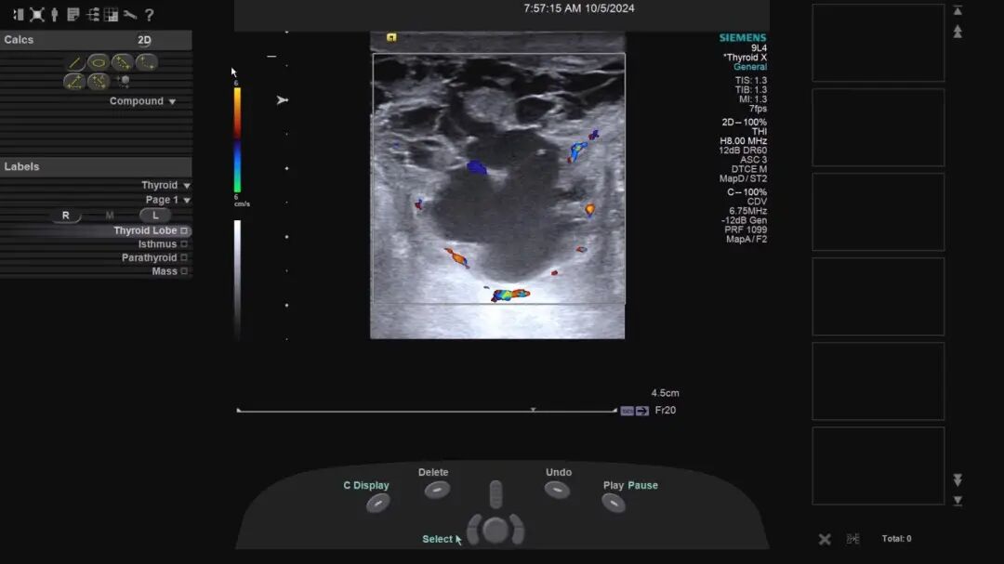Click the Undo soft key button
The height and width of the screenshot is (564, 1004).
[x=557, y=491]
